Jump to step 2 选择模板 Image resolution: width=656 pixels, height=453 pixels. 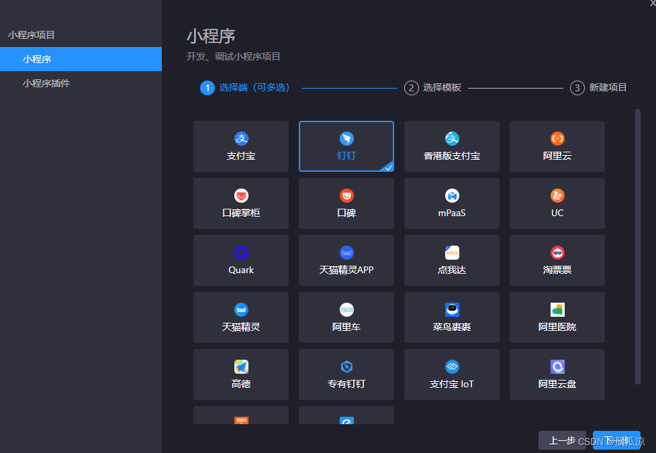pos(432,88)
